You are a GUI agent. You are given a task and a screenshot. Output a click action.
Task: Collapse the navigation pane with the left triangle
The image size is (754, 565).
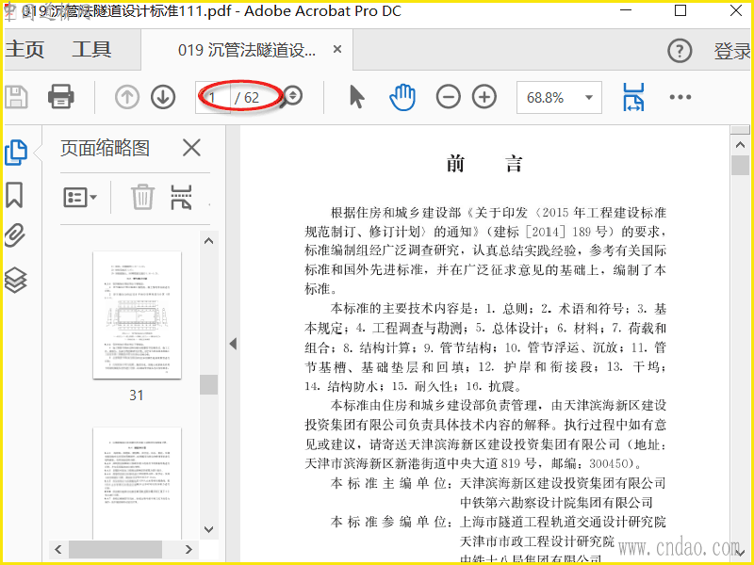[x=233, y=344]
